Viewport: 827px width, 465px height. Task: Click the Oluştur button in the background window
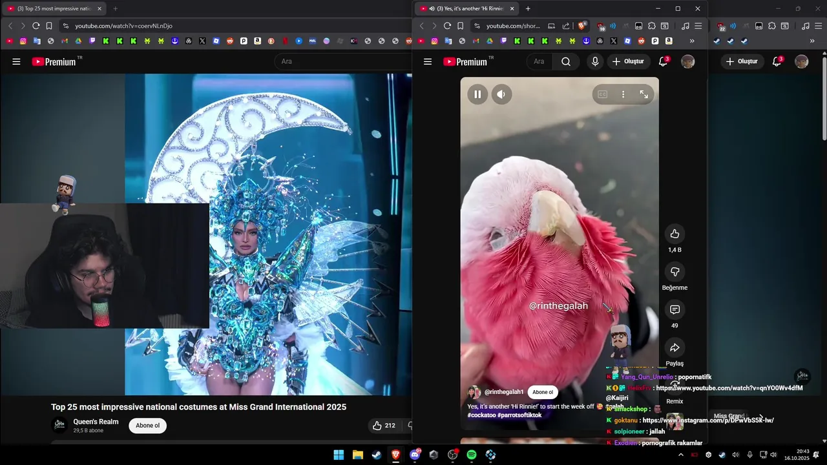[742, 61]
